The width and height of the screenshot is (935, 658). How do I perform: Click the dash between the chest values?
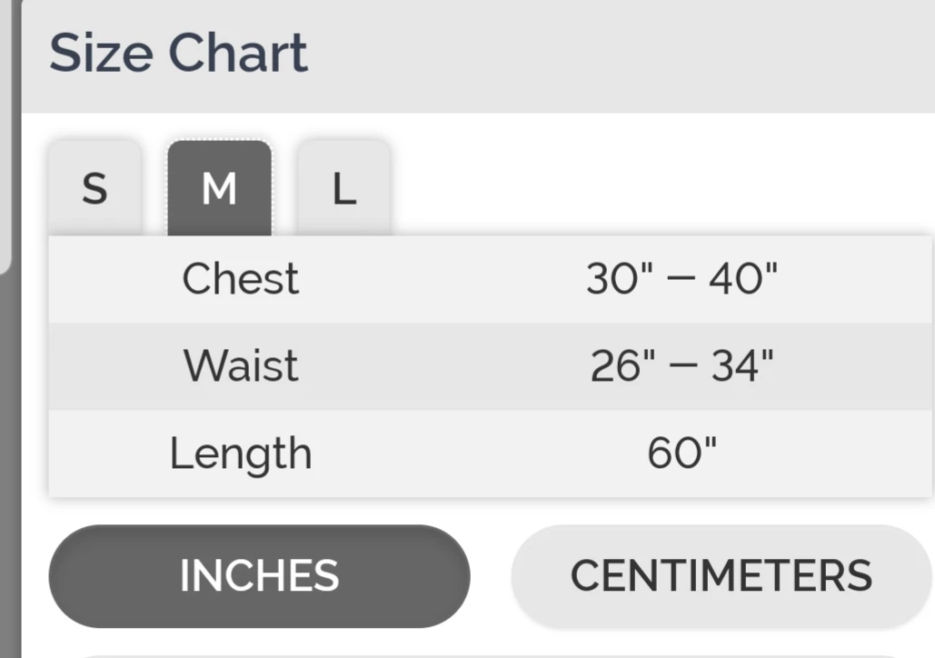coord(682,279)
